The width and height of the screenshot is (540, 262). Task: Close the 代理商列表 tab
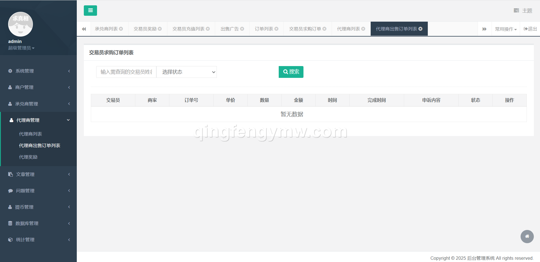pos(363,29)
